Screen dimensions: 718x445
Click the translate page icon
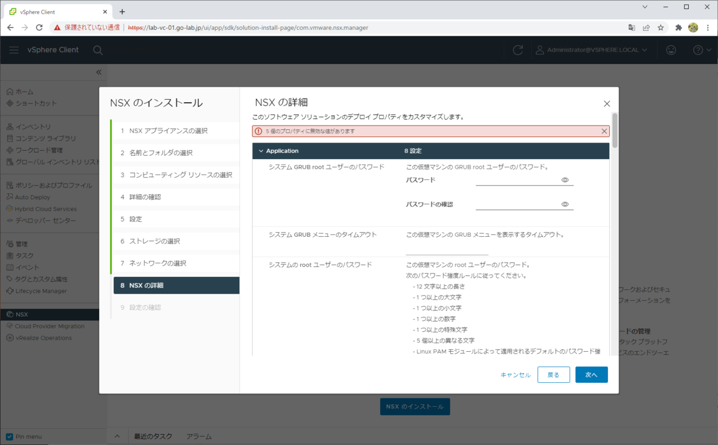[x=632, y=28]
